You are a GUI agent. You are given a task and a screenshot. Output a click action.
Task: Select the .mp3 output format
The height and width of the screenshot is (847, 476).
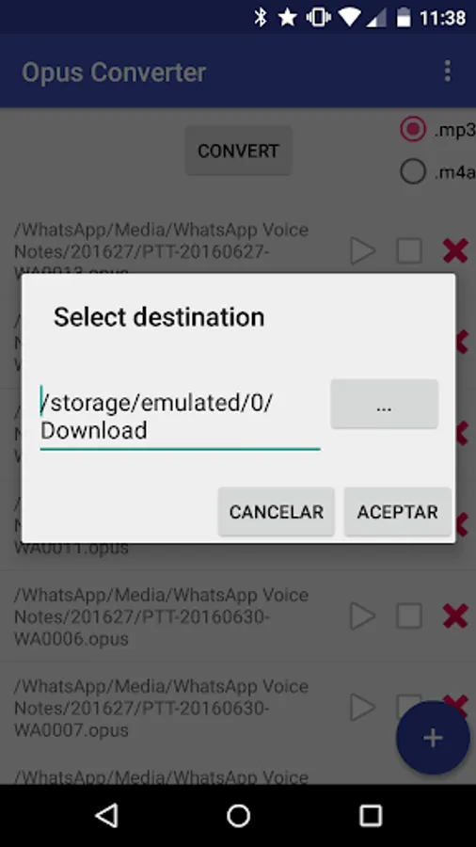coord(413,130)
